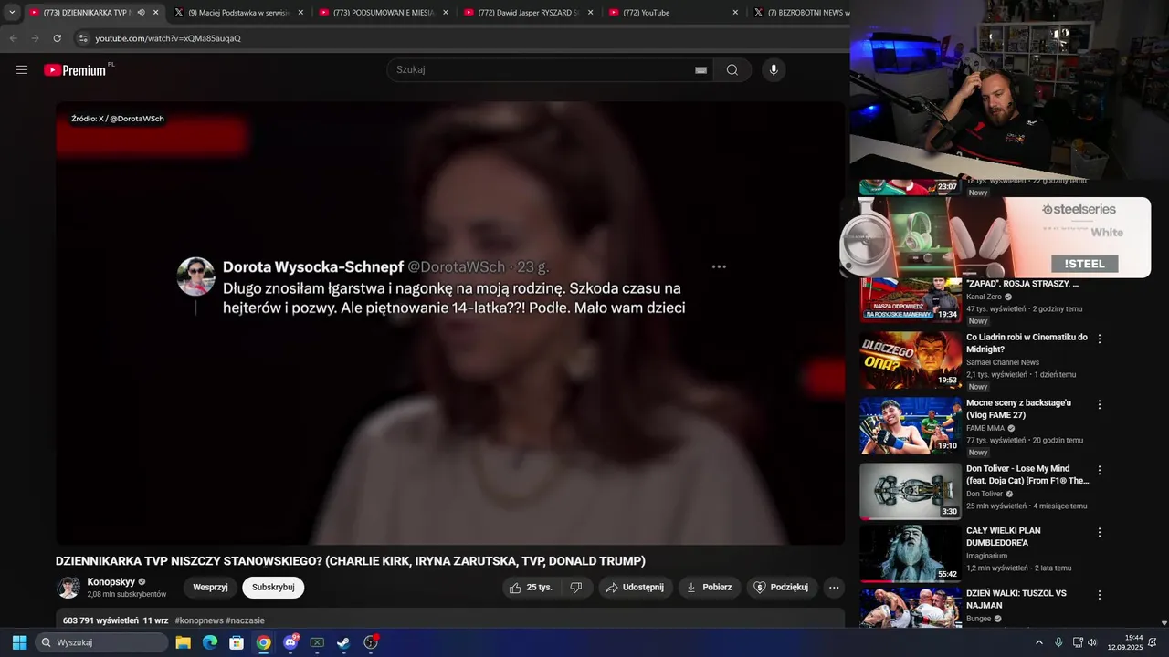Open more actions menu under the video

(x=834, y=588)
